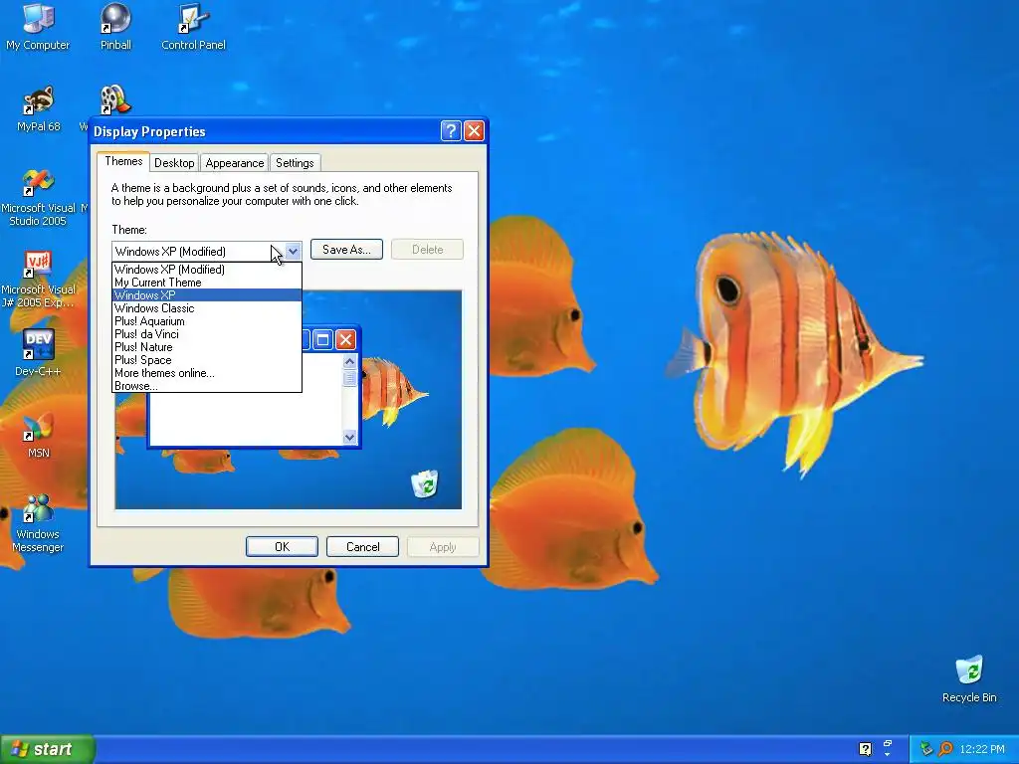Switch to the Themes tab
Viewport: 1019px width, 764px height.
point(123,161)
